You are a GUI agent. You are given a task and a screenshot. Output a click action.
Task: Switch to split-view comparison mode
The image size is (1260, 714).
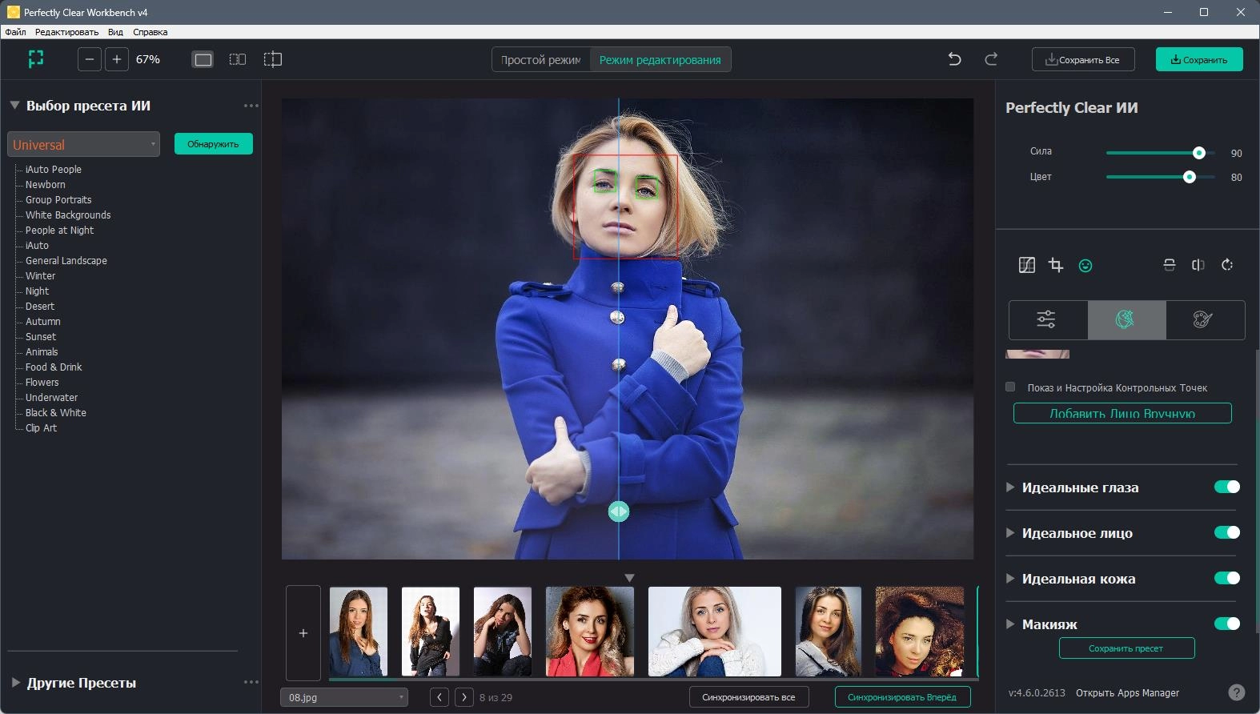(x=273, y=59)
